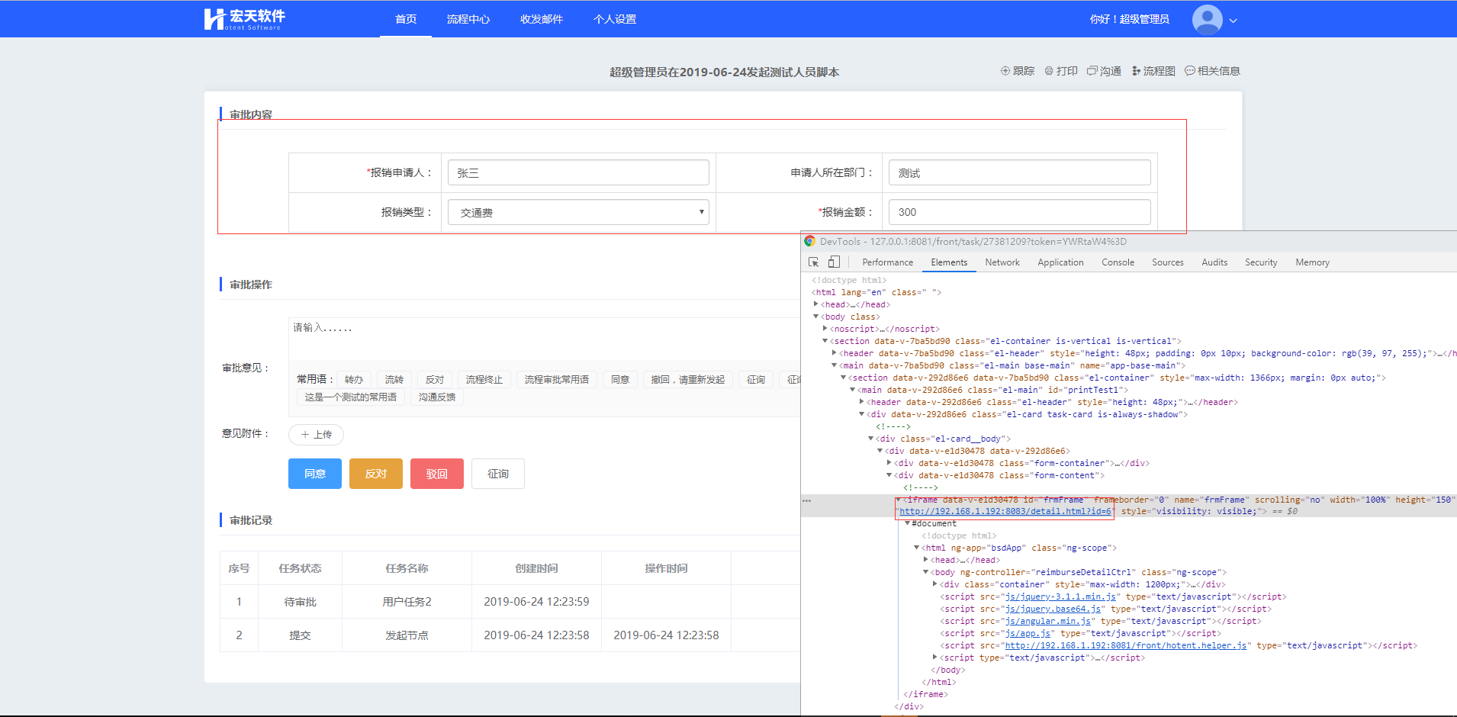Open the 流程图 flowchart icon
The height and width of the screenshot is (717, 1457).
pos(1136,71)
